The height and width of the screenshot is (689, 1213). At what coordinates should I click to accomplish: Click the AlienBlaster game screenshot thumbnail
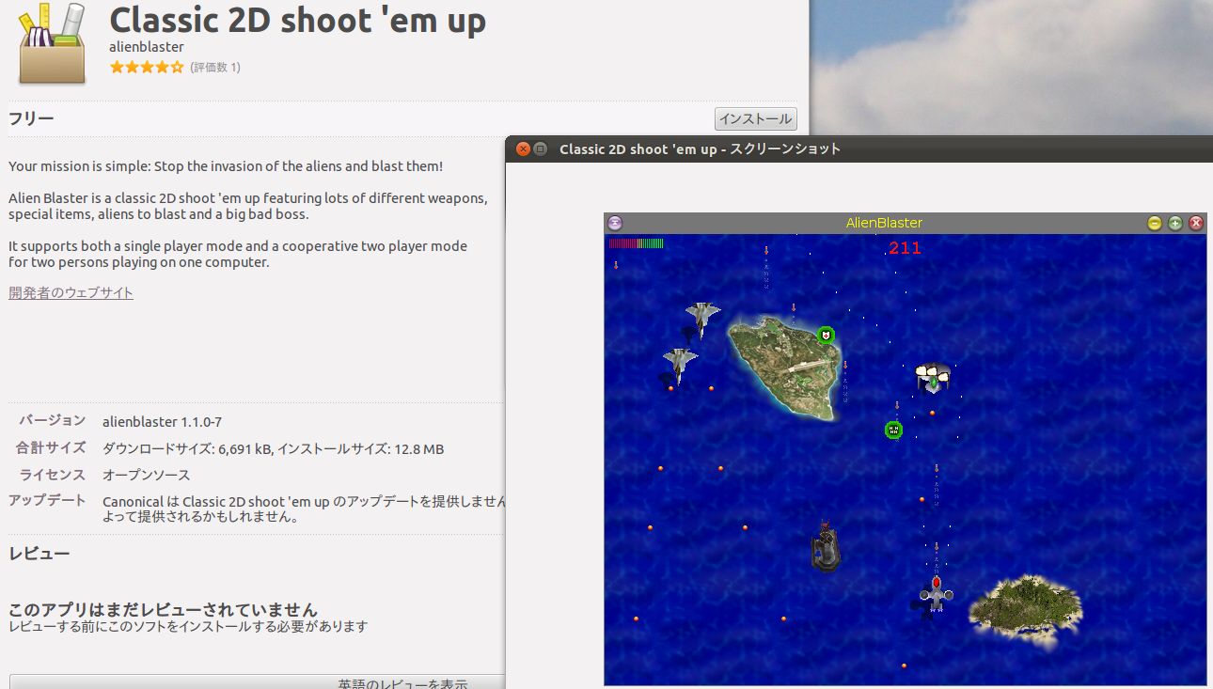pos(905,449)
